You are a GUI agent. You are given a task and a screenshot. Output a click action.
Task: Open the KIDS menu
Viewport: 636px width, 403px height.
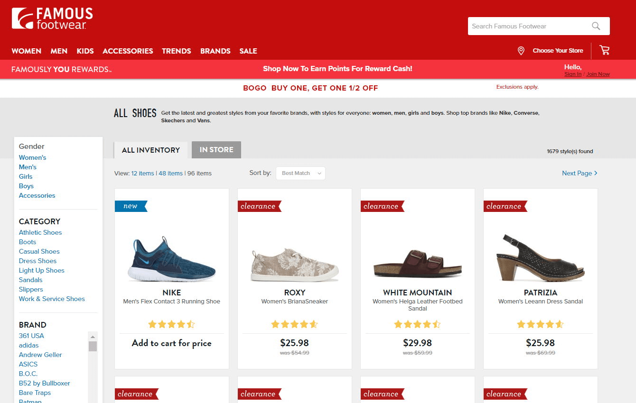(x=85, y=51)
